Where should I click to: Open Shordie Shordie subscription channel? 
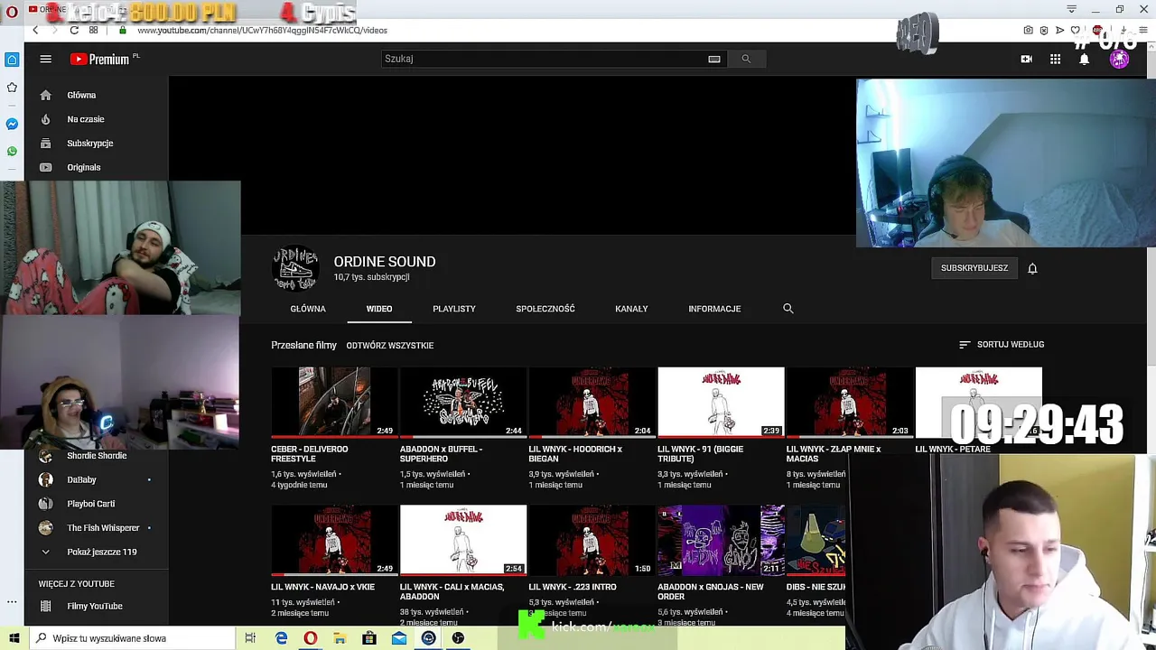(x=96, y=456)
